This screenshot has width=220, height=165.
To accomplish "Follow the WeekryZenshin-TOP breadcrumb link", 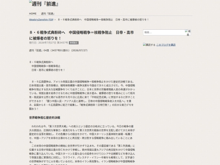I will click(41, 20).
